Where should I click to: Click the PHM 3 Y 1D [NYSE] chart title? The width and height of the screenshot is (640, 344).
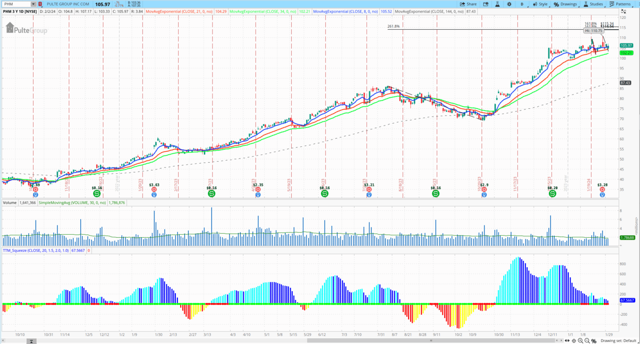click(19, 11)
